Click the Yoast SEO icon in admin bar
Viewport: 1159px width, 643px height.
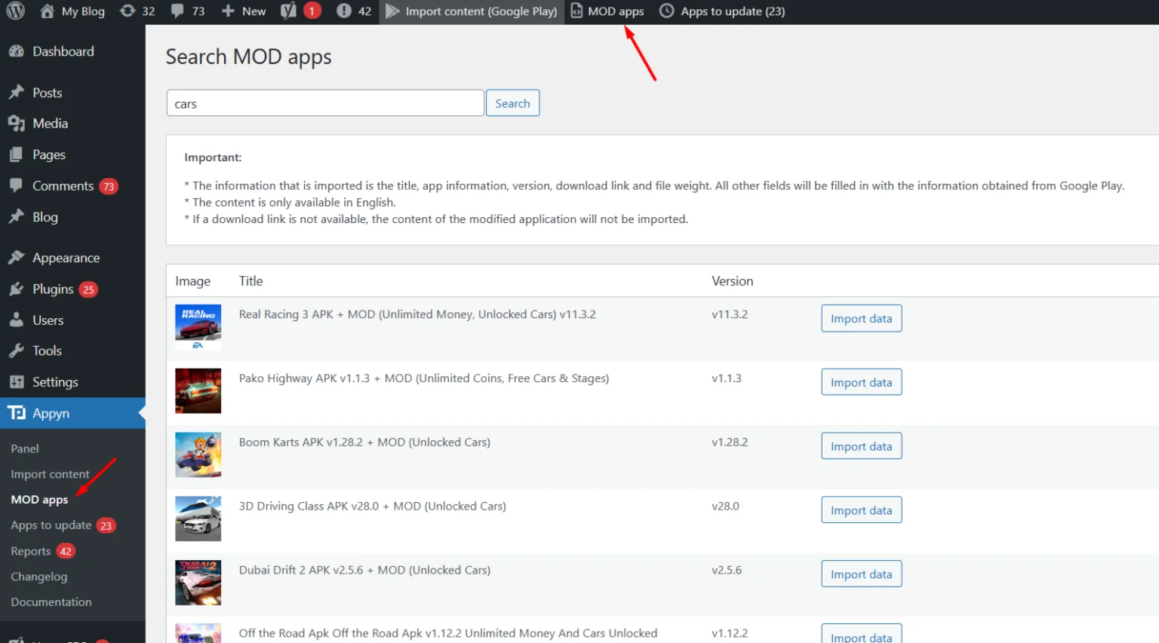[288, 11]
